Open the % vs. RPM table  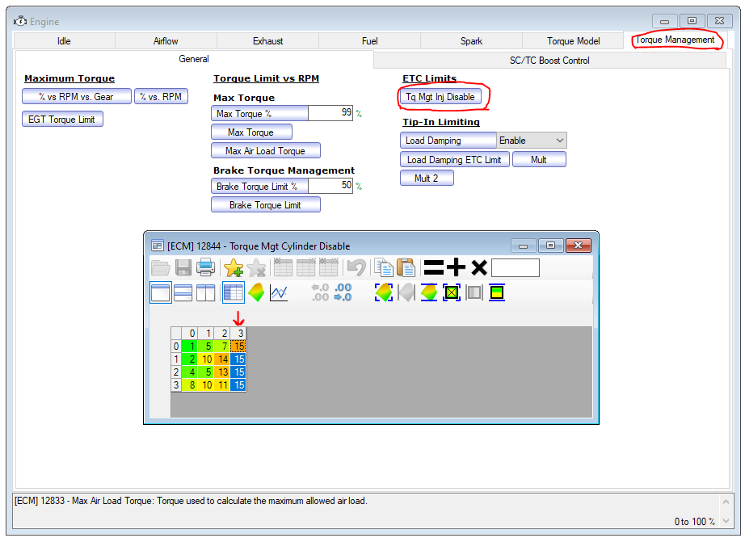pos(161,96)
